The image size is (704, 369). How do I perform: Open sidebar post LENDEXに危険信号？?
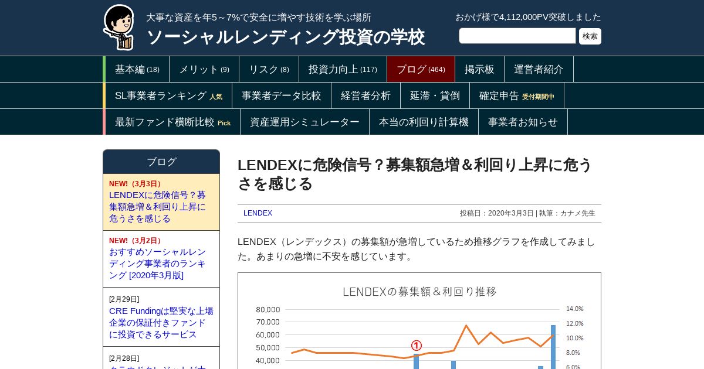(161, 202)
